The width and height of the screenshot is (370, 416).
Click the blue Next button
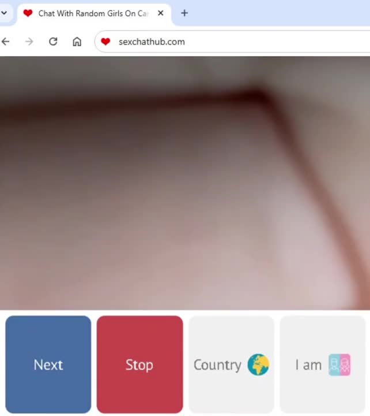point(48,365)
